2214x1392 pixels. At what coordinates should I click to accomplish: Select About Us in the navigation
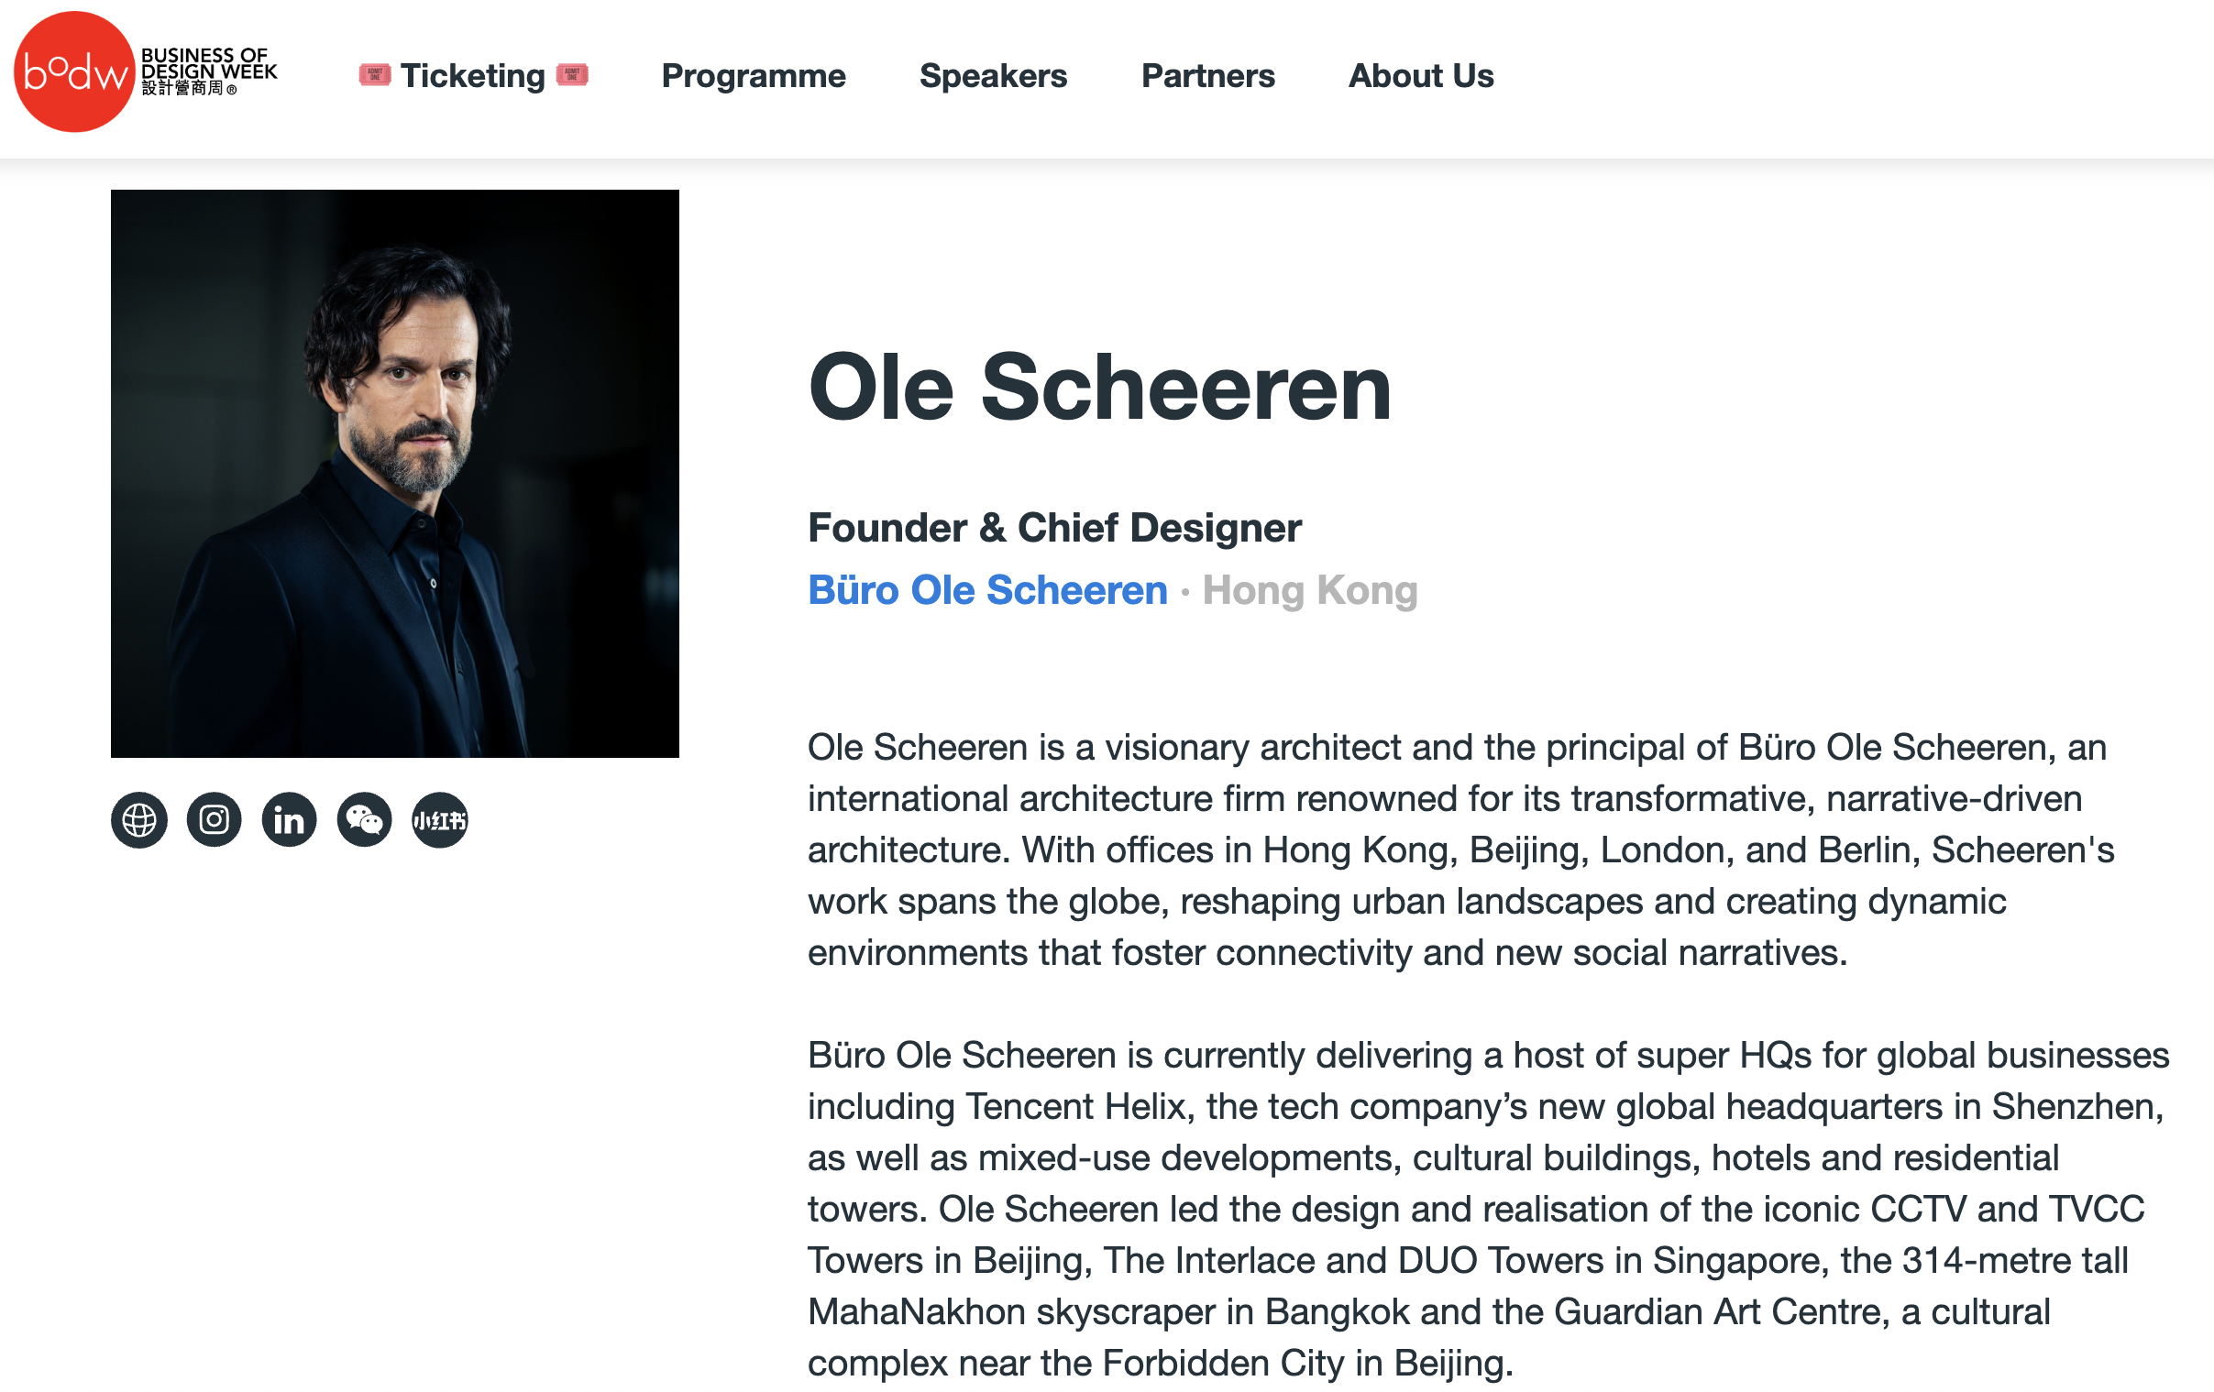(x=1420, y=75)
